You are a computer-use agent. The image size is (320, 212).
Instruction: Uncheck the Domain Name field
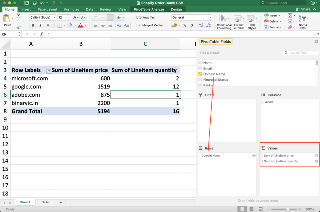coord(200,74)
